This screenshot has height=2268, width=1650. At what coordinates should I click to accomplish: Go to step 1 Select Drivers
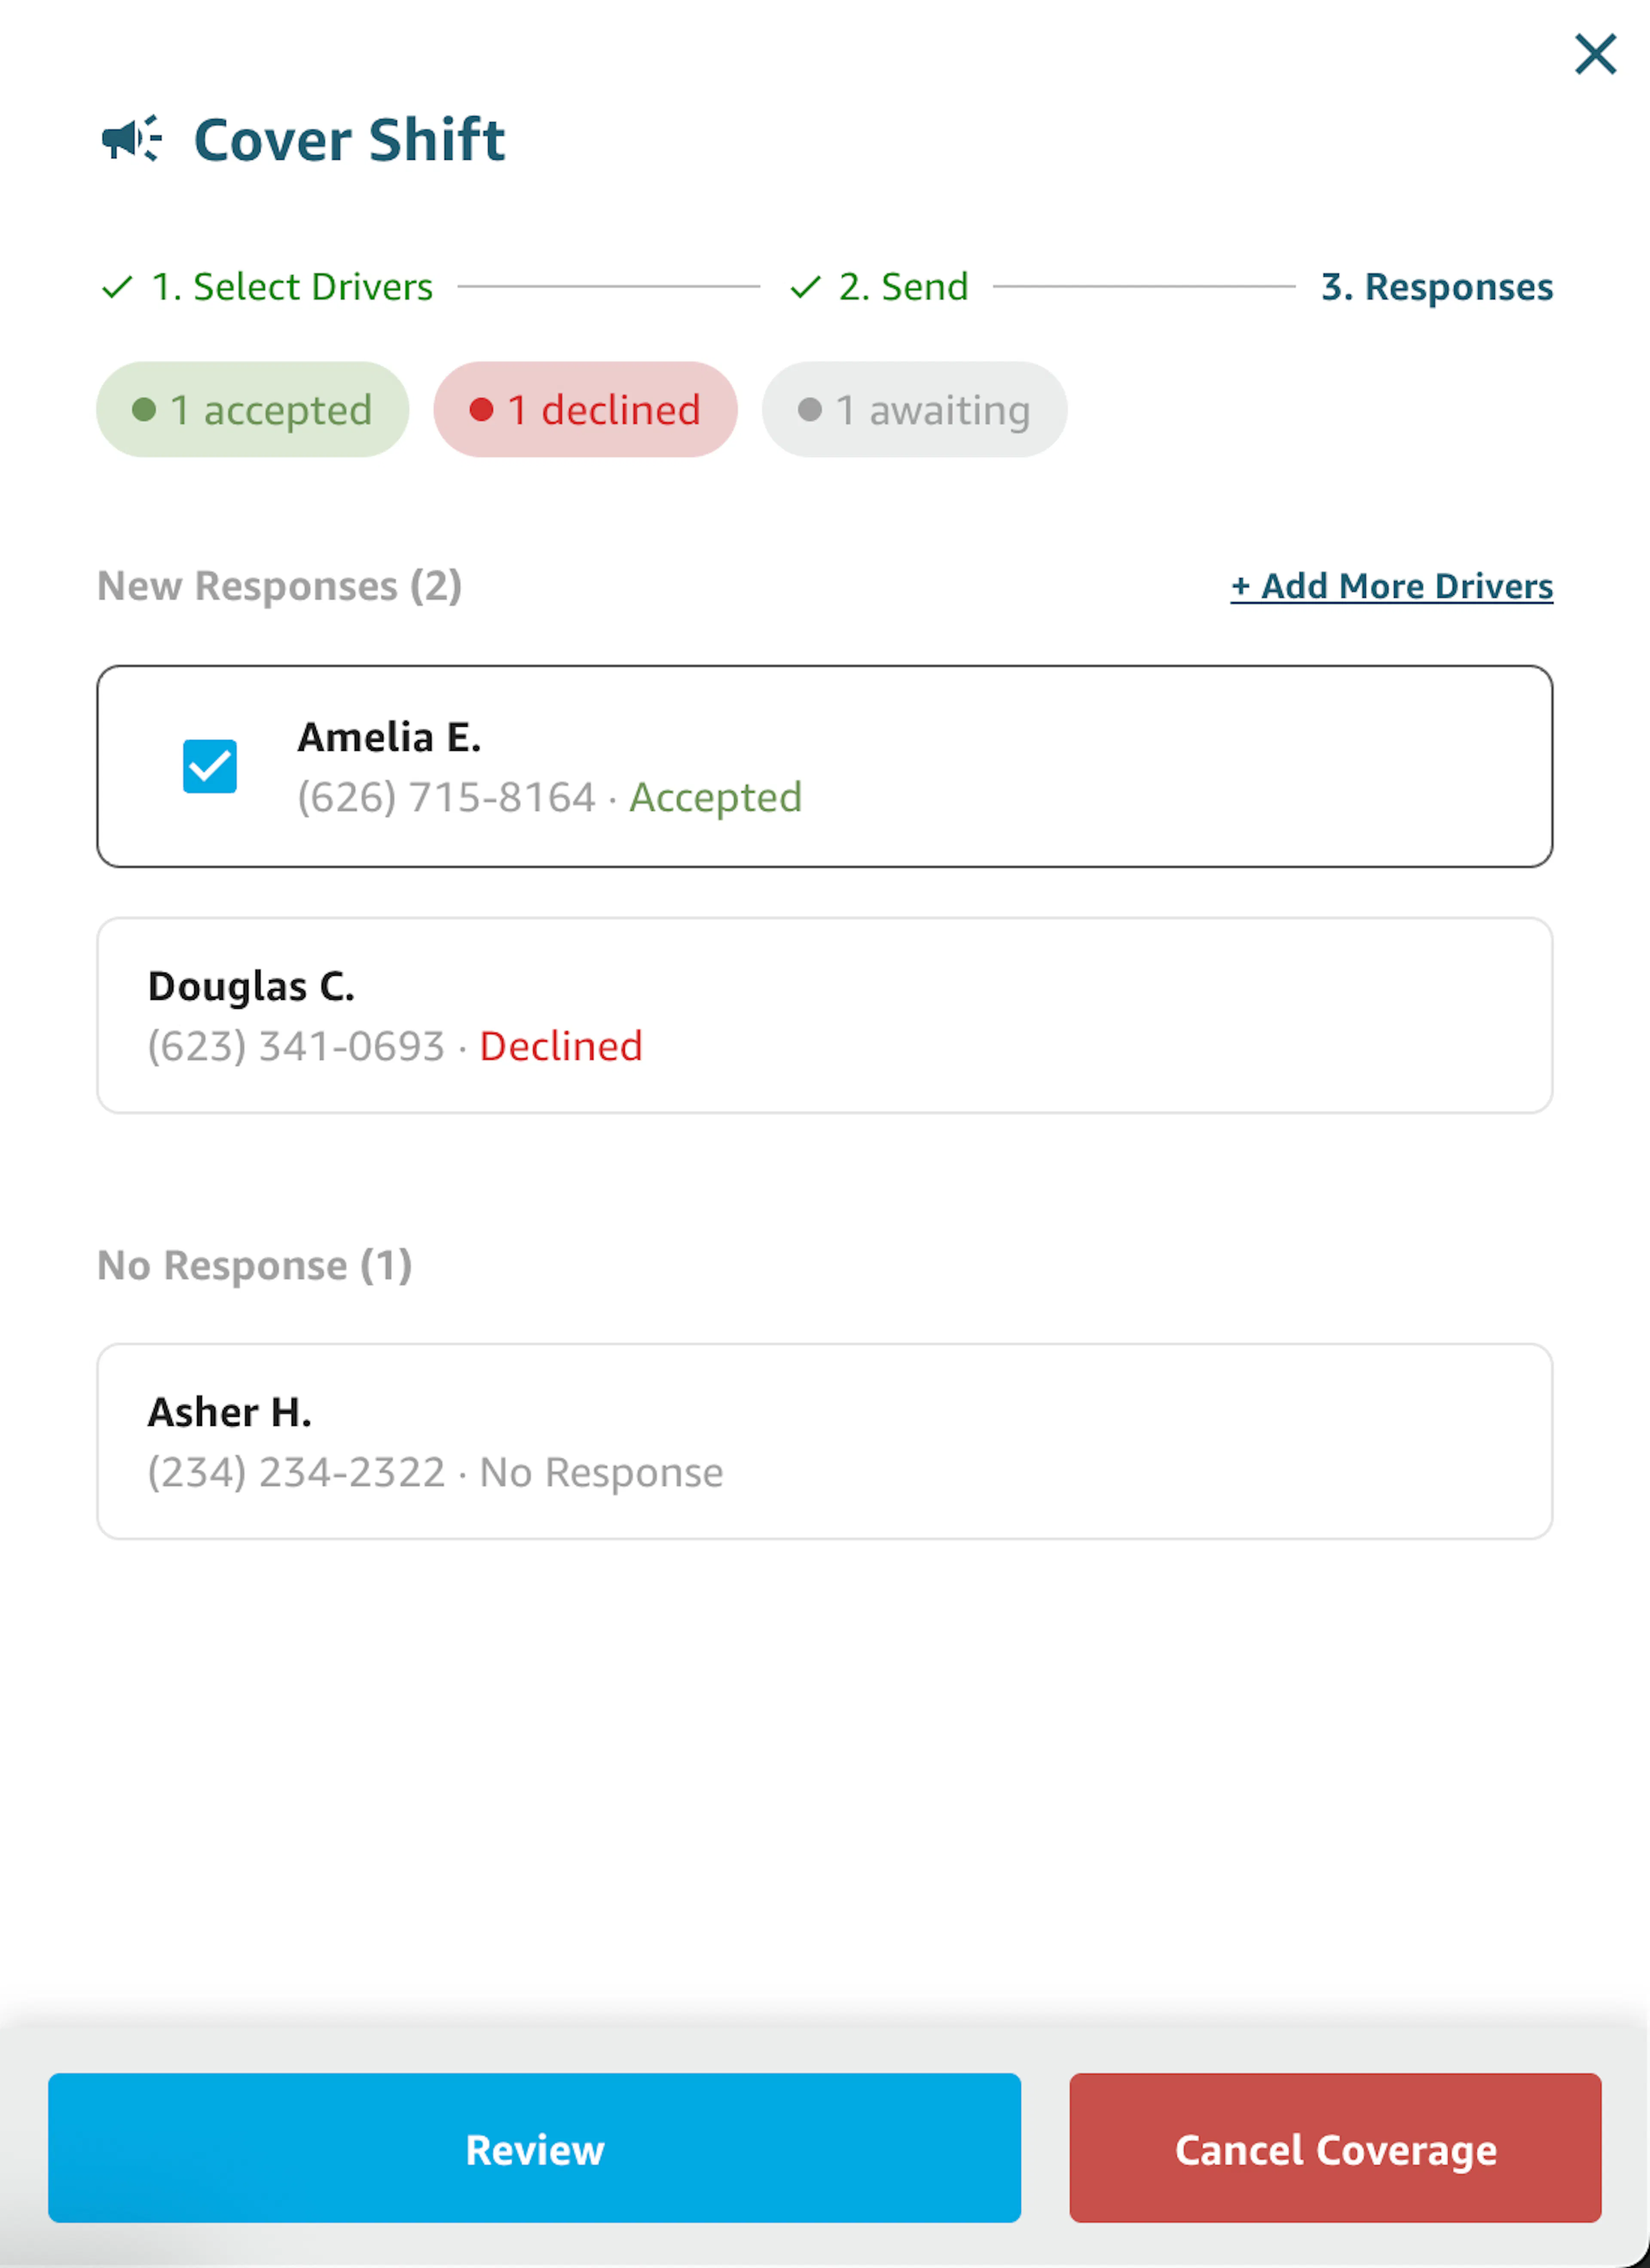pyautogui.click(x=292, y=287)
